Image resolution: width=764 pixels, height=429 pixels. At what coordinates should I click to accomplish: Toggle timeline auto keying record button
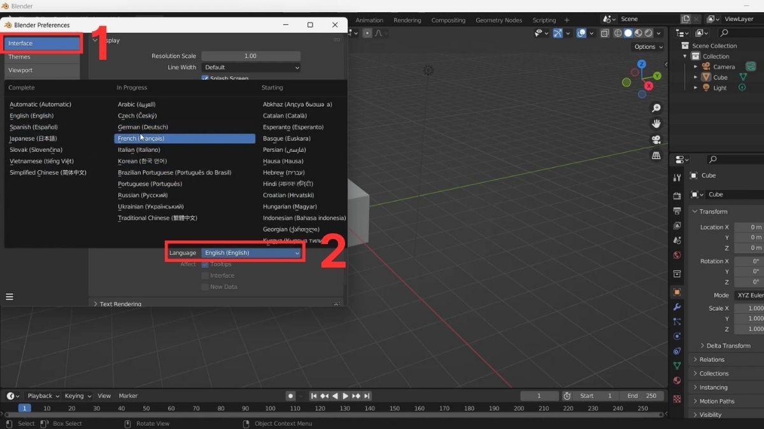(x=290, y=396)
